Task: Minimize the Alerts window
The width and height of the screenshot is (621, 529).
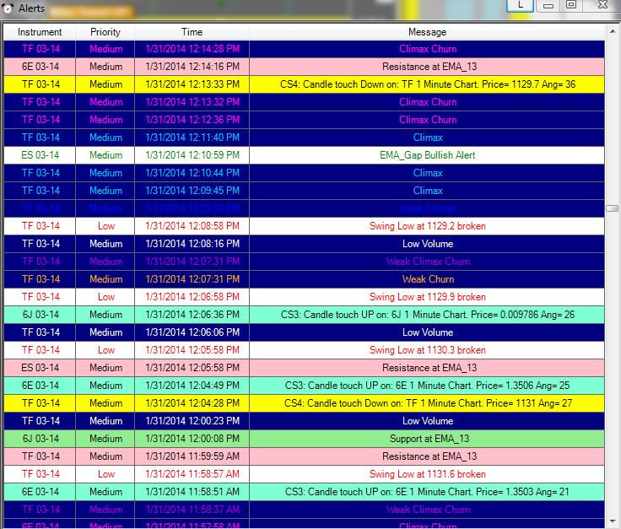Action: coord(548,5)
